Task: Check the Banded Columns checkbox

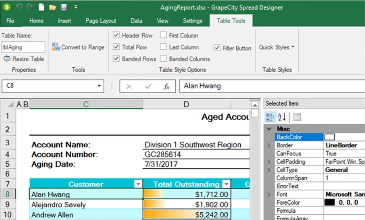Action: [x=163, y=58]
